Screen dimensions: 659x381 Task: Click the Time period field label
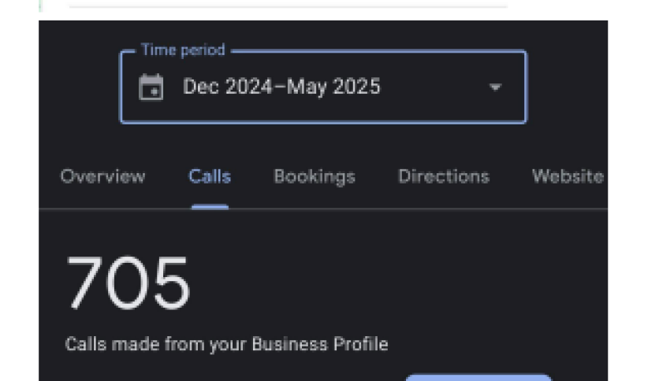pyautogui.click(x=183, y=50)
